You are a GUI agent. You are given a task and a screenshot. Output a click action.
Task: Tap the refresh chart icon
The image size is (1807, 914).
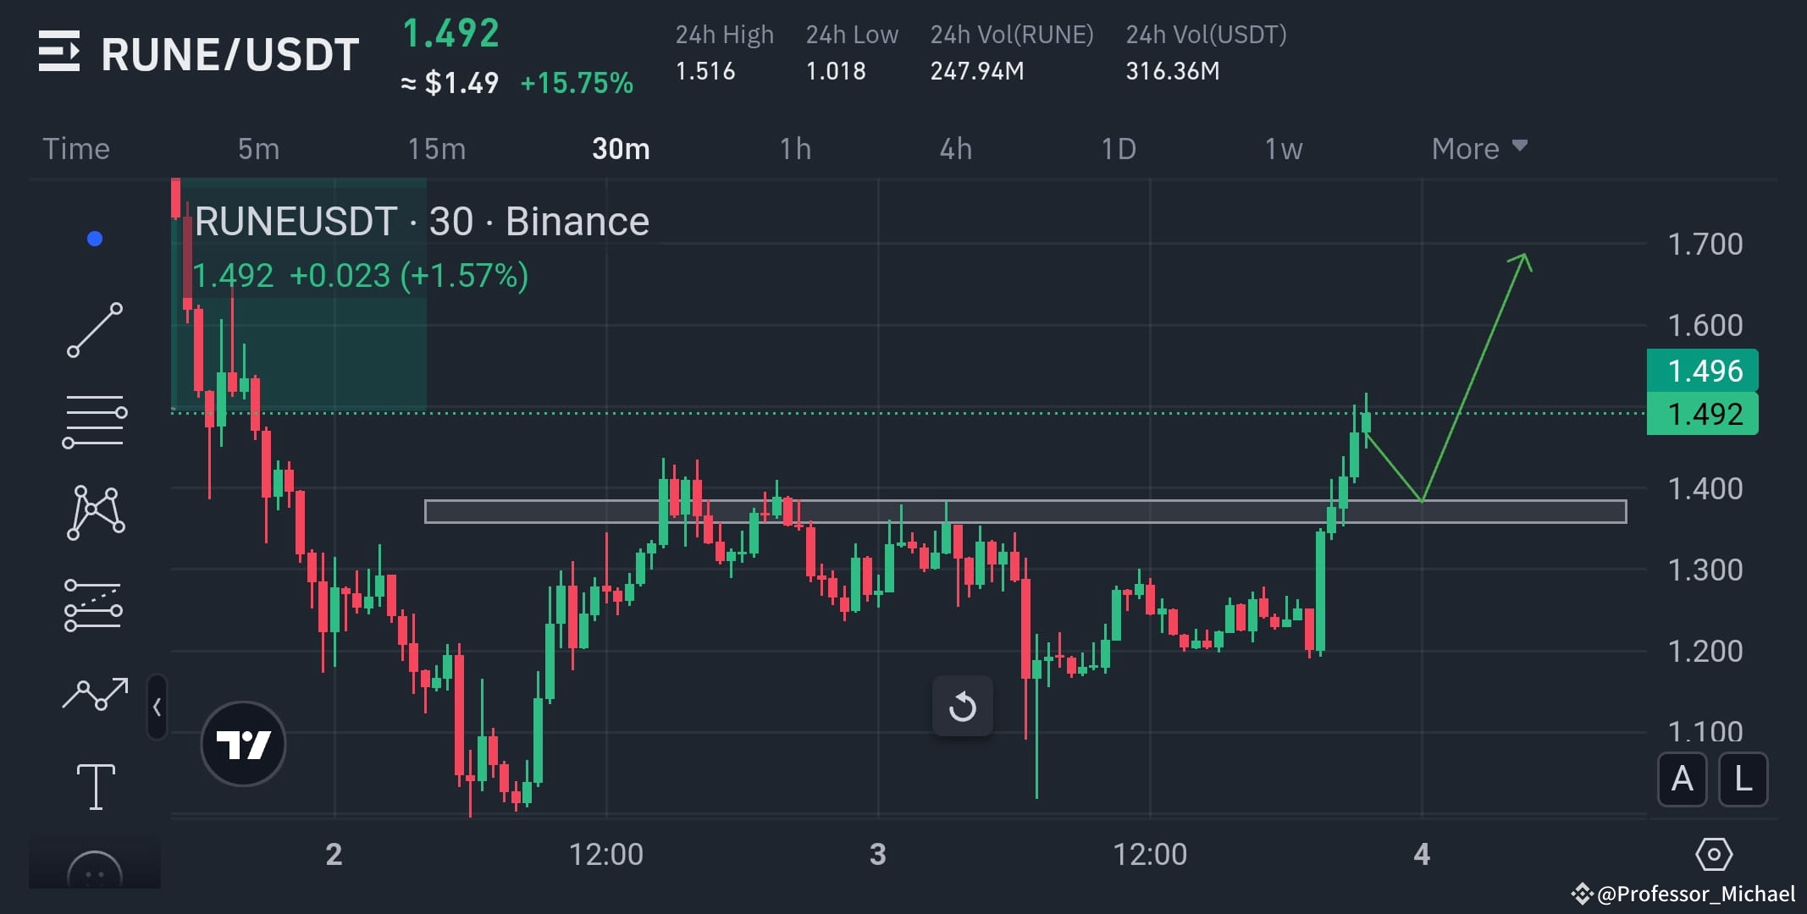click(x=963, y=707)
